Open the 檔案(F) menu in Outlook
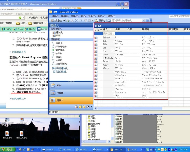 [55, 16]
